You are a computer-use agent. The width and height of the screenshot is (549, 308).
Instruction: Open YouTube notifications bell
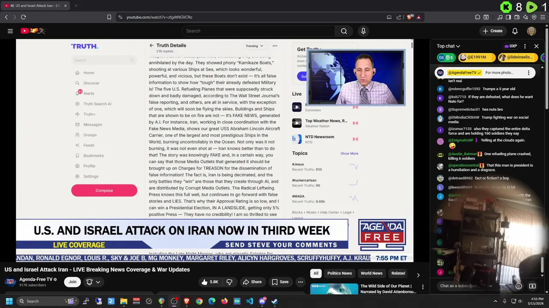[x=515, y=31]
